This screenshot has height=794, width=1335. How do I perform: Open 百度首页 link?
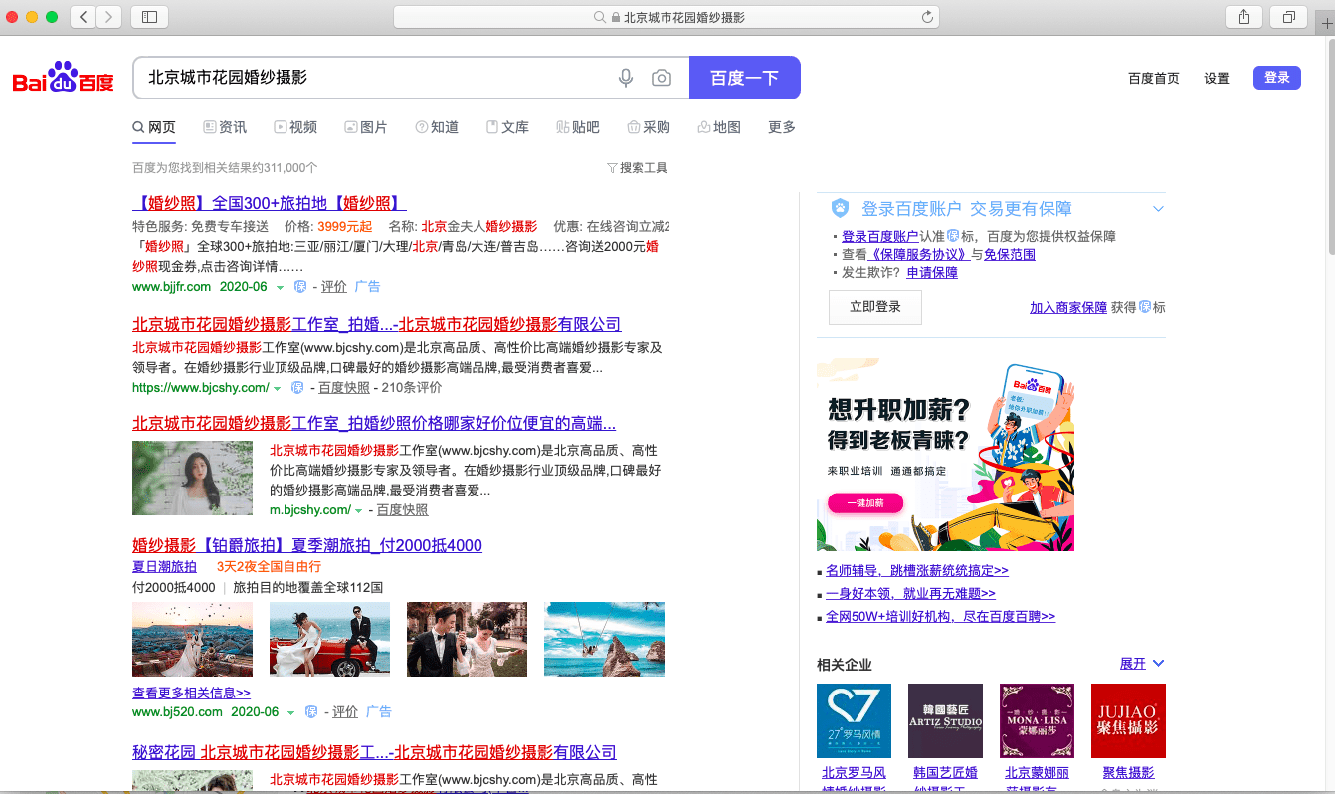1154,79
